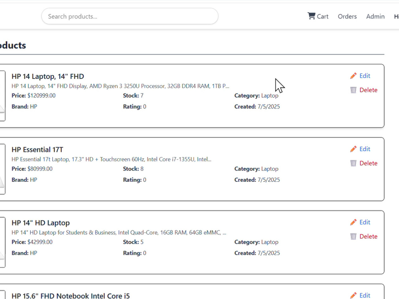Click Brand: HP on HP Essential 17T card
The image size is (399, 299).
24,180
